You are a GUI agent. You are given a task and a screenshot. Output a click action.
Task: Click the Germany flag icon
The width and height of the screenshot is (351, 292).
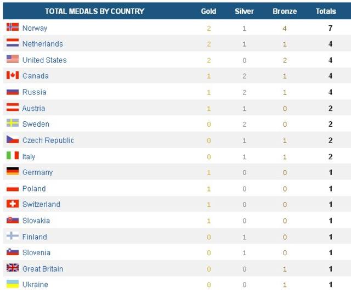click(x=13, y=171)
